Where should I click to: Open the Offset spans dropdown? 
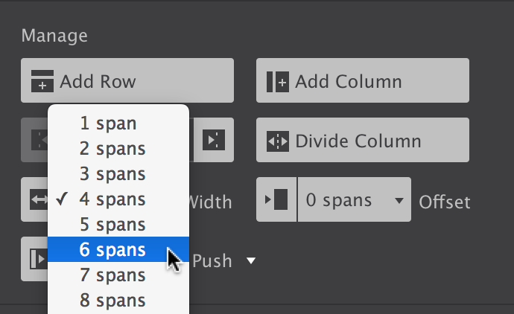pyautogui.click(x=354, y=200)
